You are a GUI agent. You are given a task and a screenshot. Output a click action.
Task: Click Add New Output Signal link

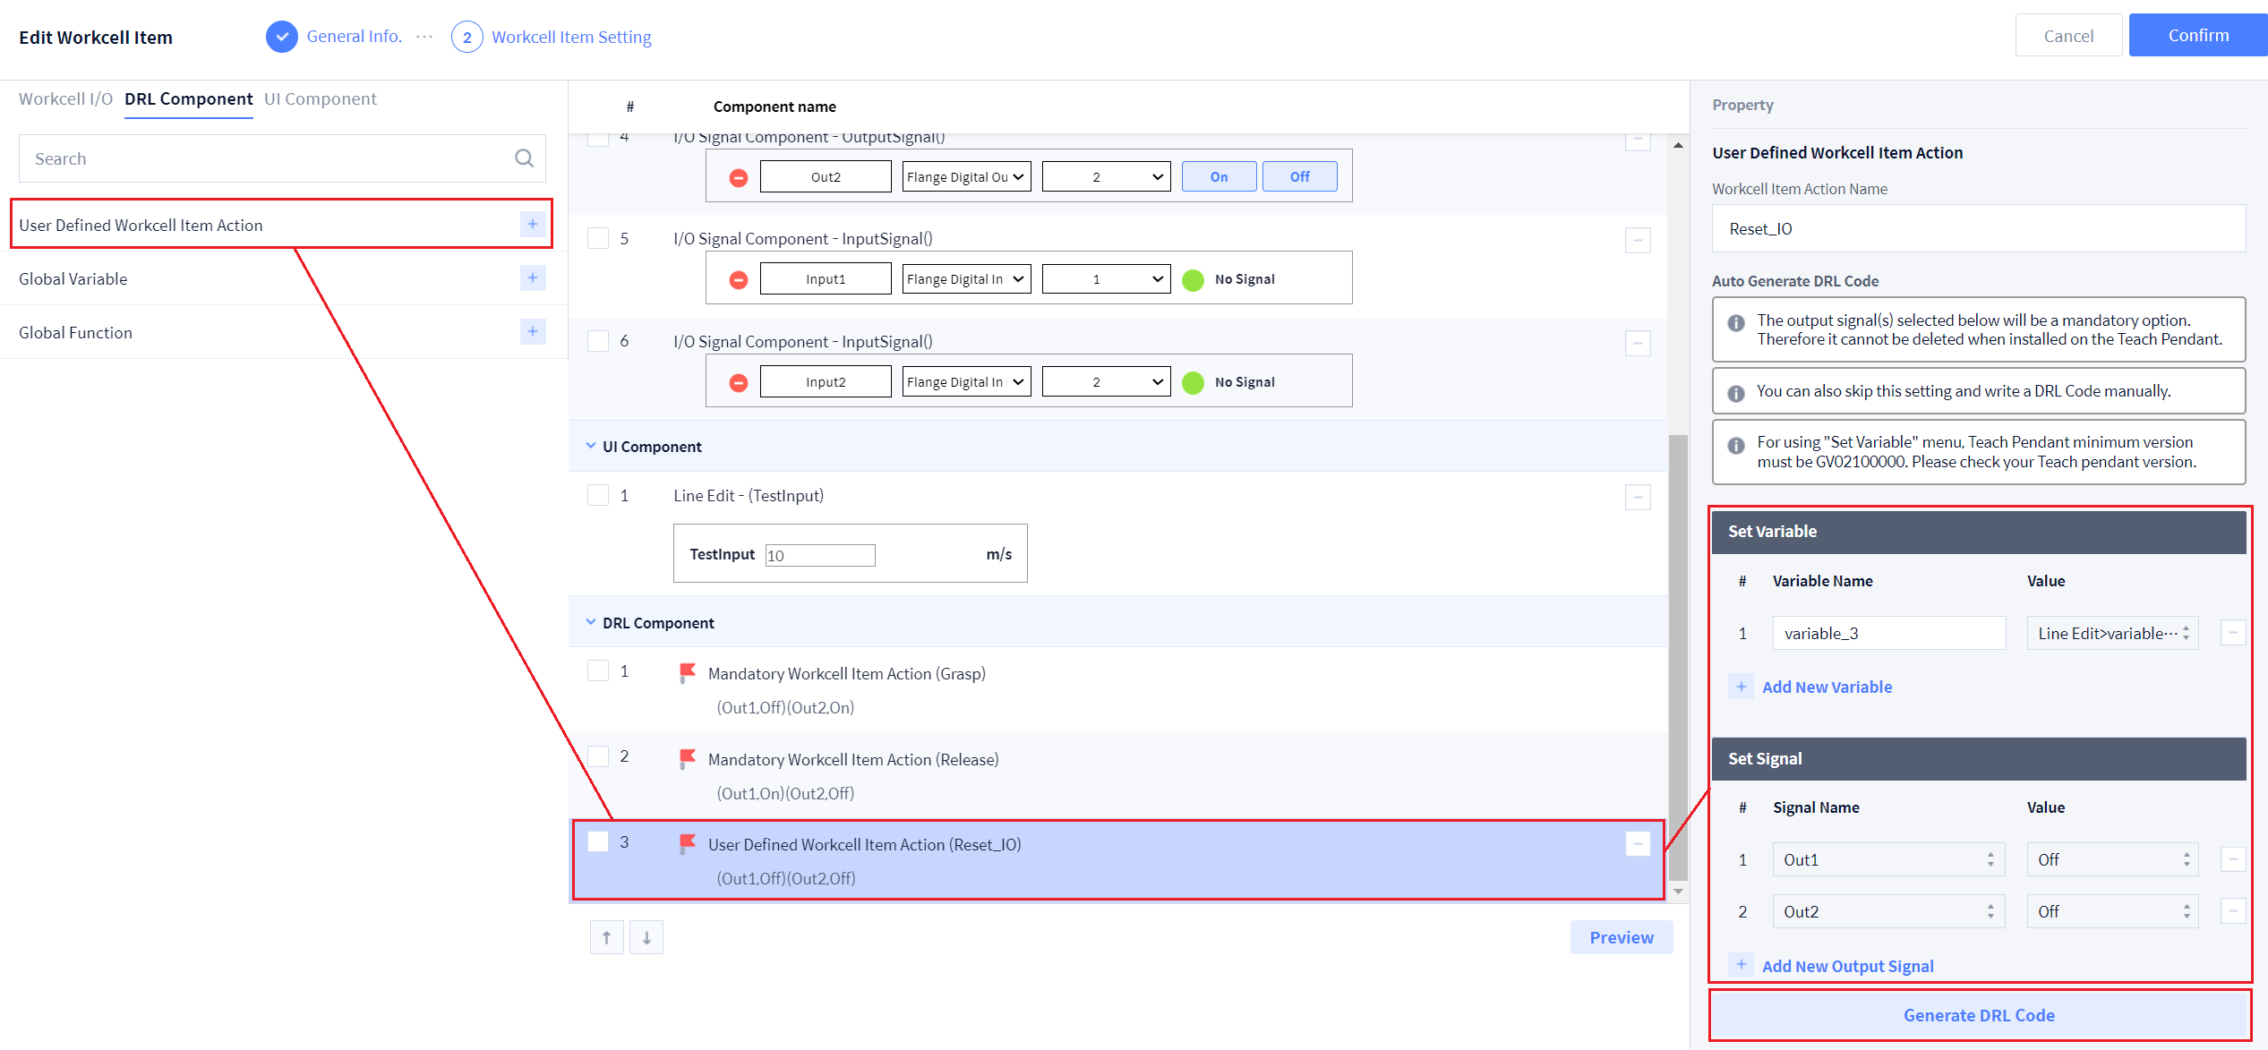[x=1847, y=966]
